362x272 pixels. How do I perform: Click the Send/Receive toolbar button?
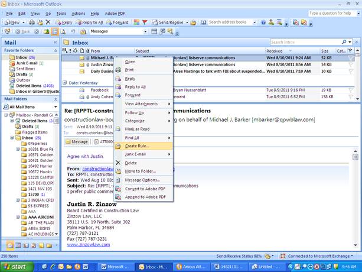coord(168,22)
